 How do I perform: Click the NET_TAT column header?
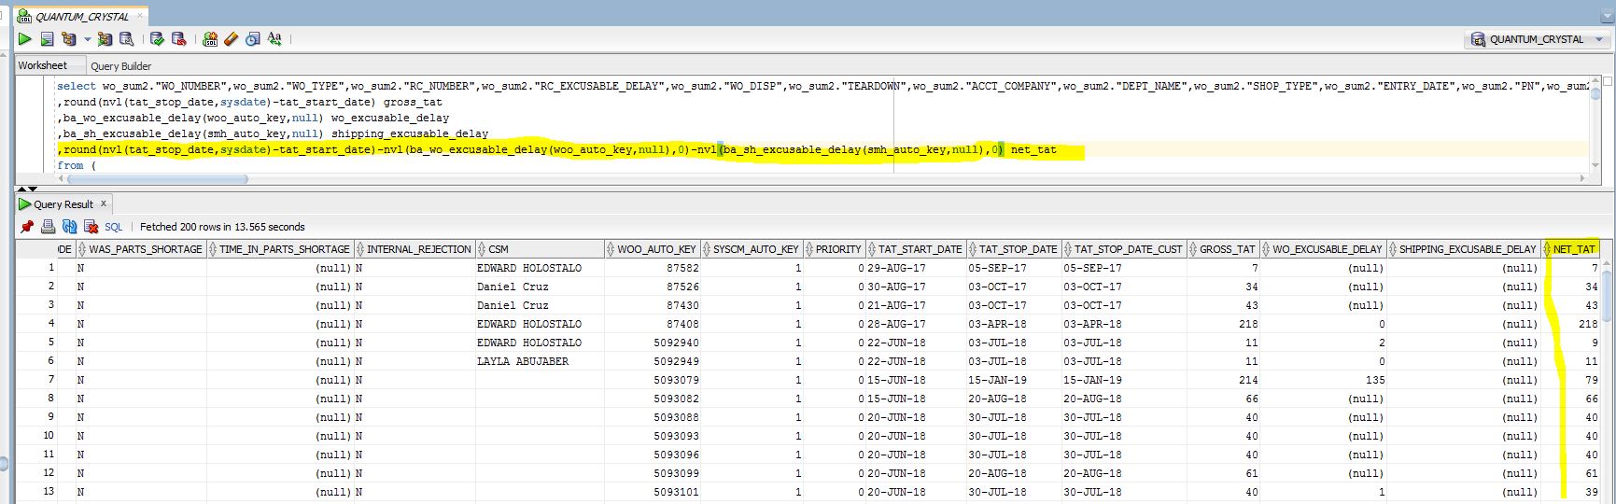tap(1570, 249)
